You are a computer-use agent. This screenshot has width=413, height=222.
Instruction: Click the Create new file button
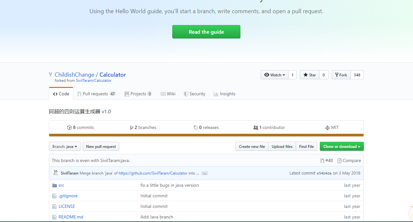click(x=252, y=146)
